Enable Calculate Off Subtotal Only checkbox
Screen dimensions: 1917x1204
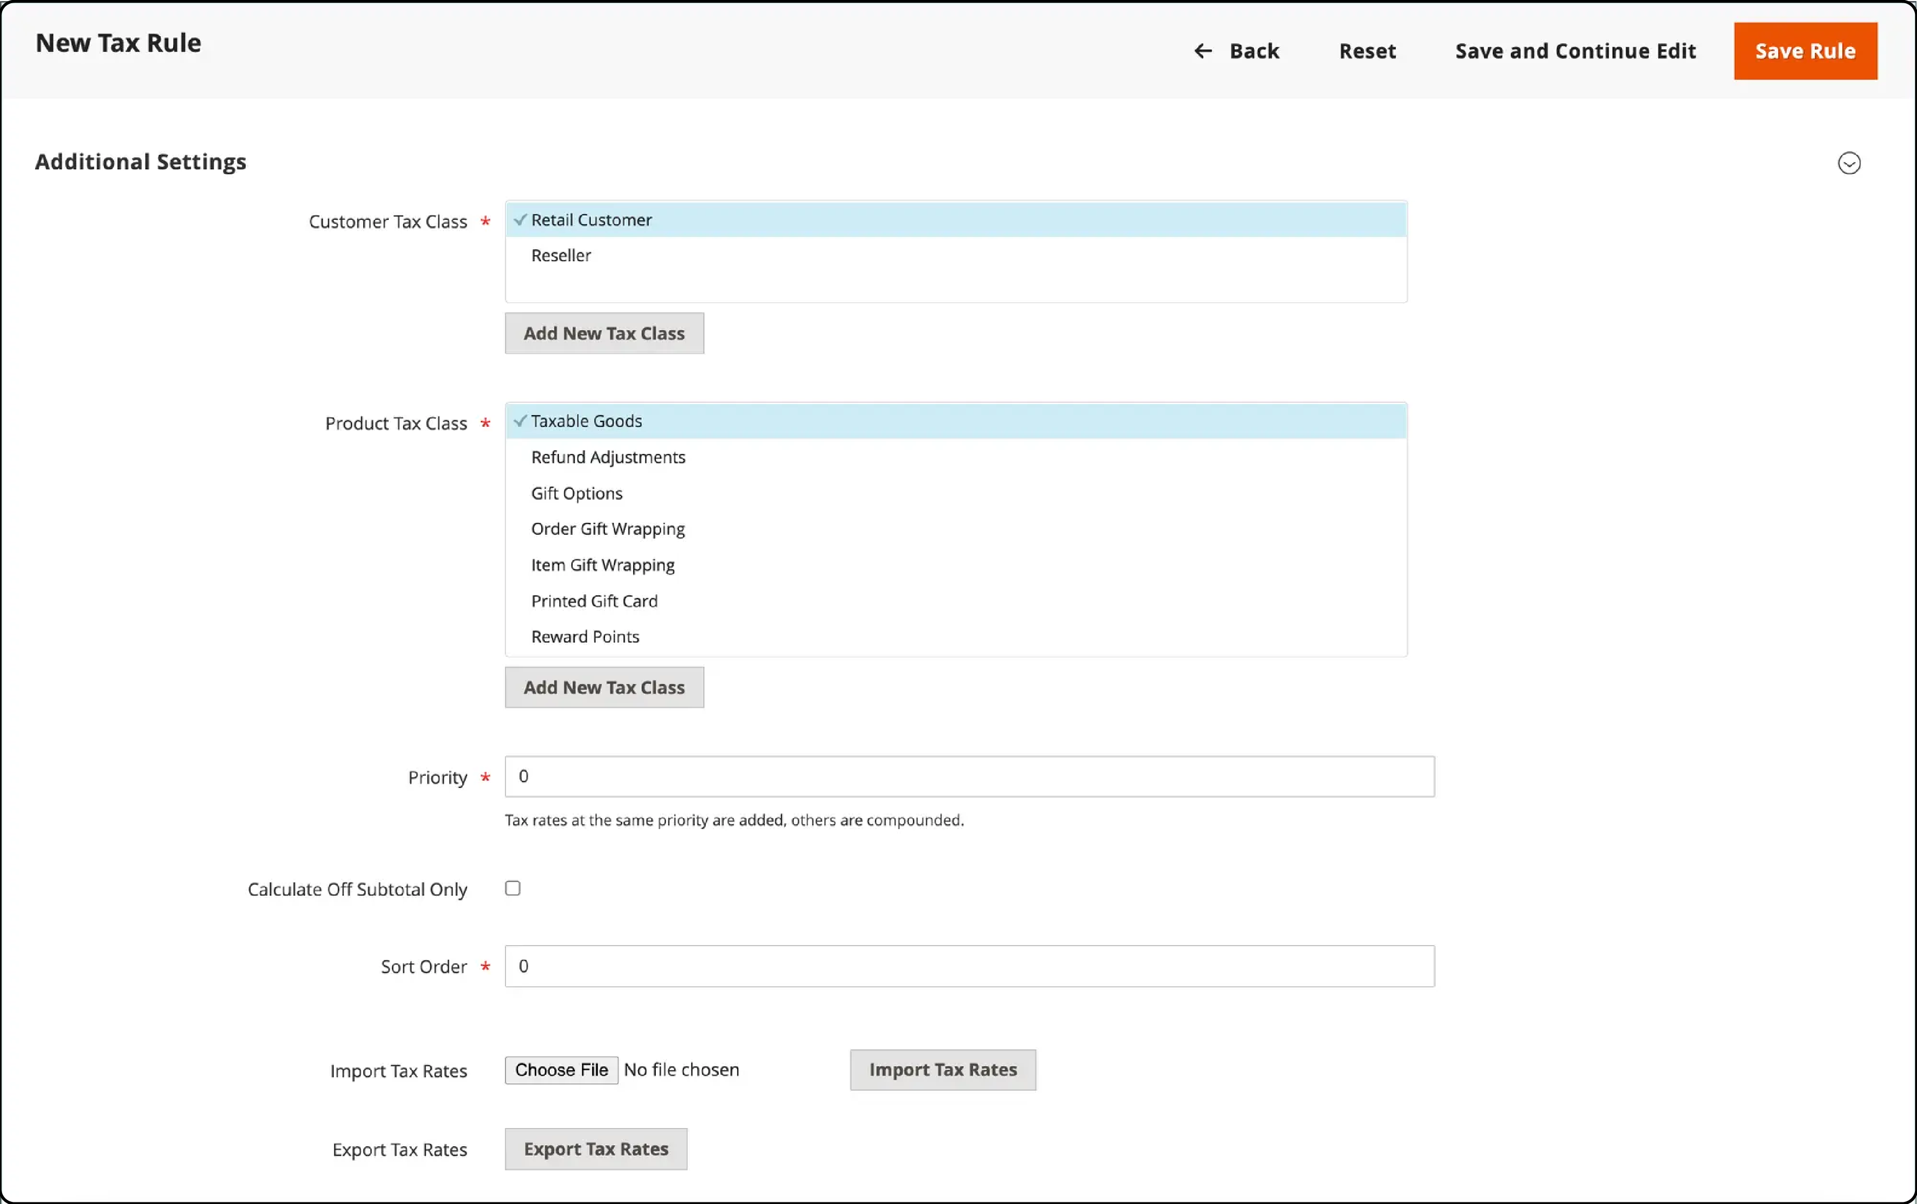point(513,888)
